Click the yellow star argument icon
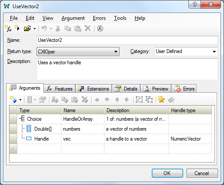Viewport: 224px width, 185px height. (161, 100)
